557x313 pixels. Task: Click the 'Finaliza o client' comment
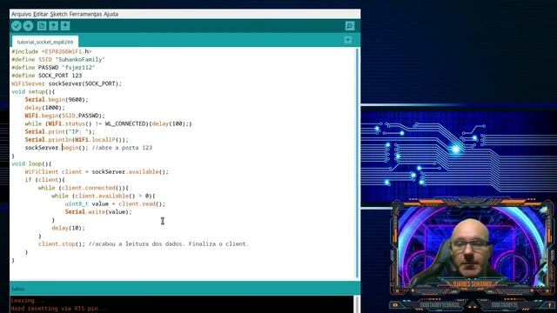218,244
